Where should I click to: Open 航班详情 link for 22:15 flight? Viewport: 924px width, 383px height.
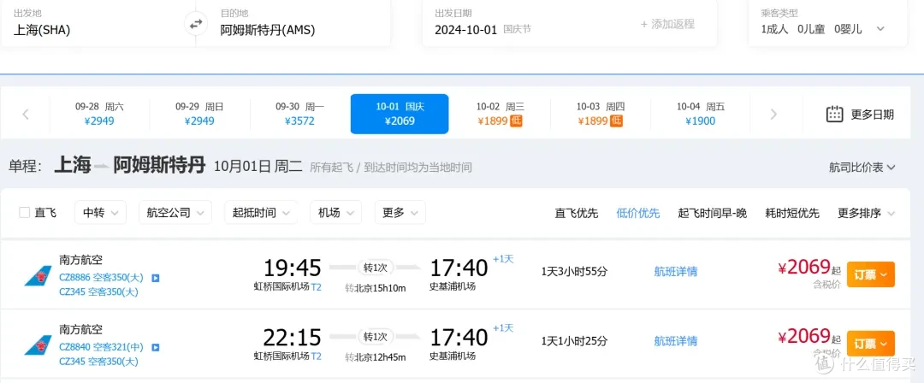(x=675, y=340)
